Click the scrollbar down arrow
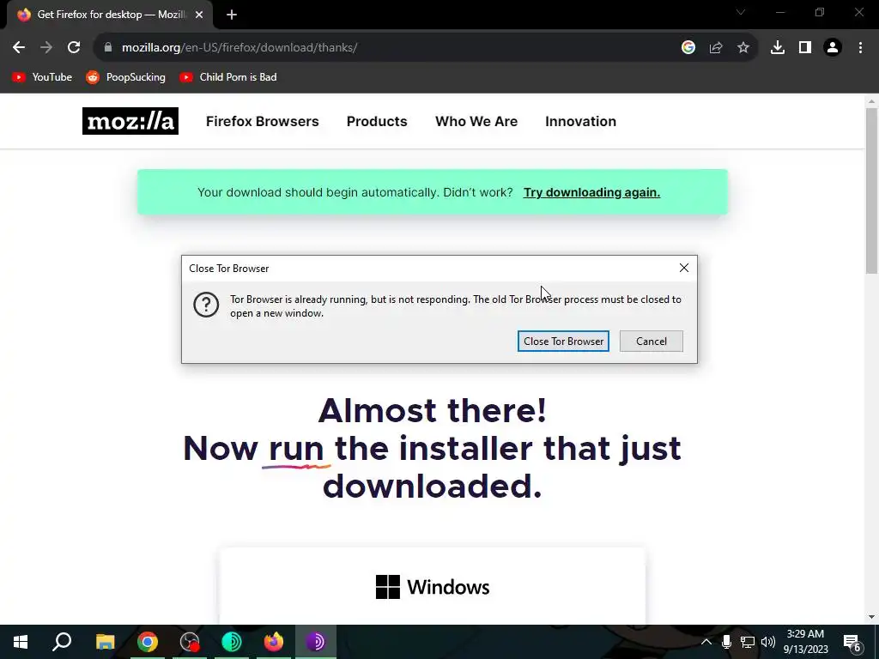This screenshot has height=659, width=879. 871,617
